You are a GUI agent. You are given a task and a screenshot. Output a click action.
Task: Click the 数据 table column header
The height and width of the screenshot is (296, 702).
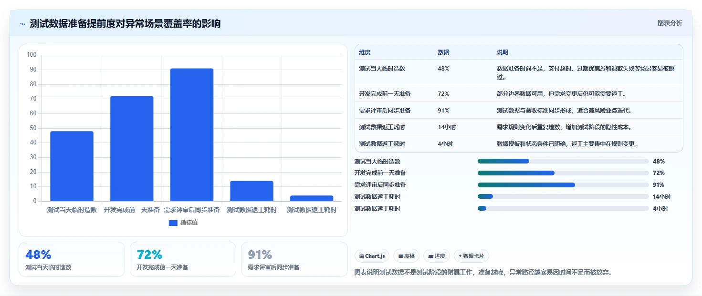[x=443, y=52]
